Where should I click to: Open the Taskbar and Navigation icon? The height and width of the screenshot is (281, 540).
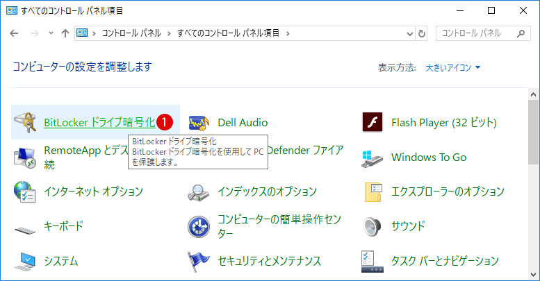pos(373,262)
